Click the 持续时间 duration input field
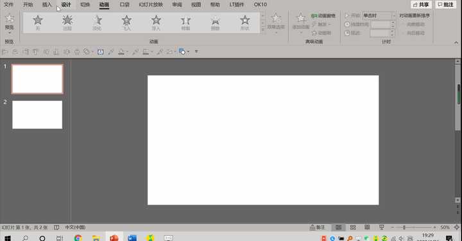The height and width of the screenshot is (241, 462). point(381,24)
